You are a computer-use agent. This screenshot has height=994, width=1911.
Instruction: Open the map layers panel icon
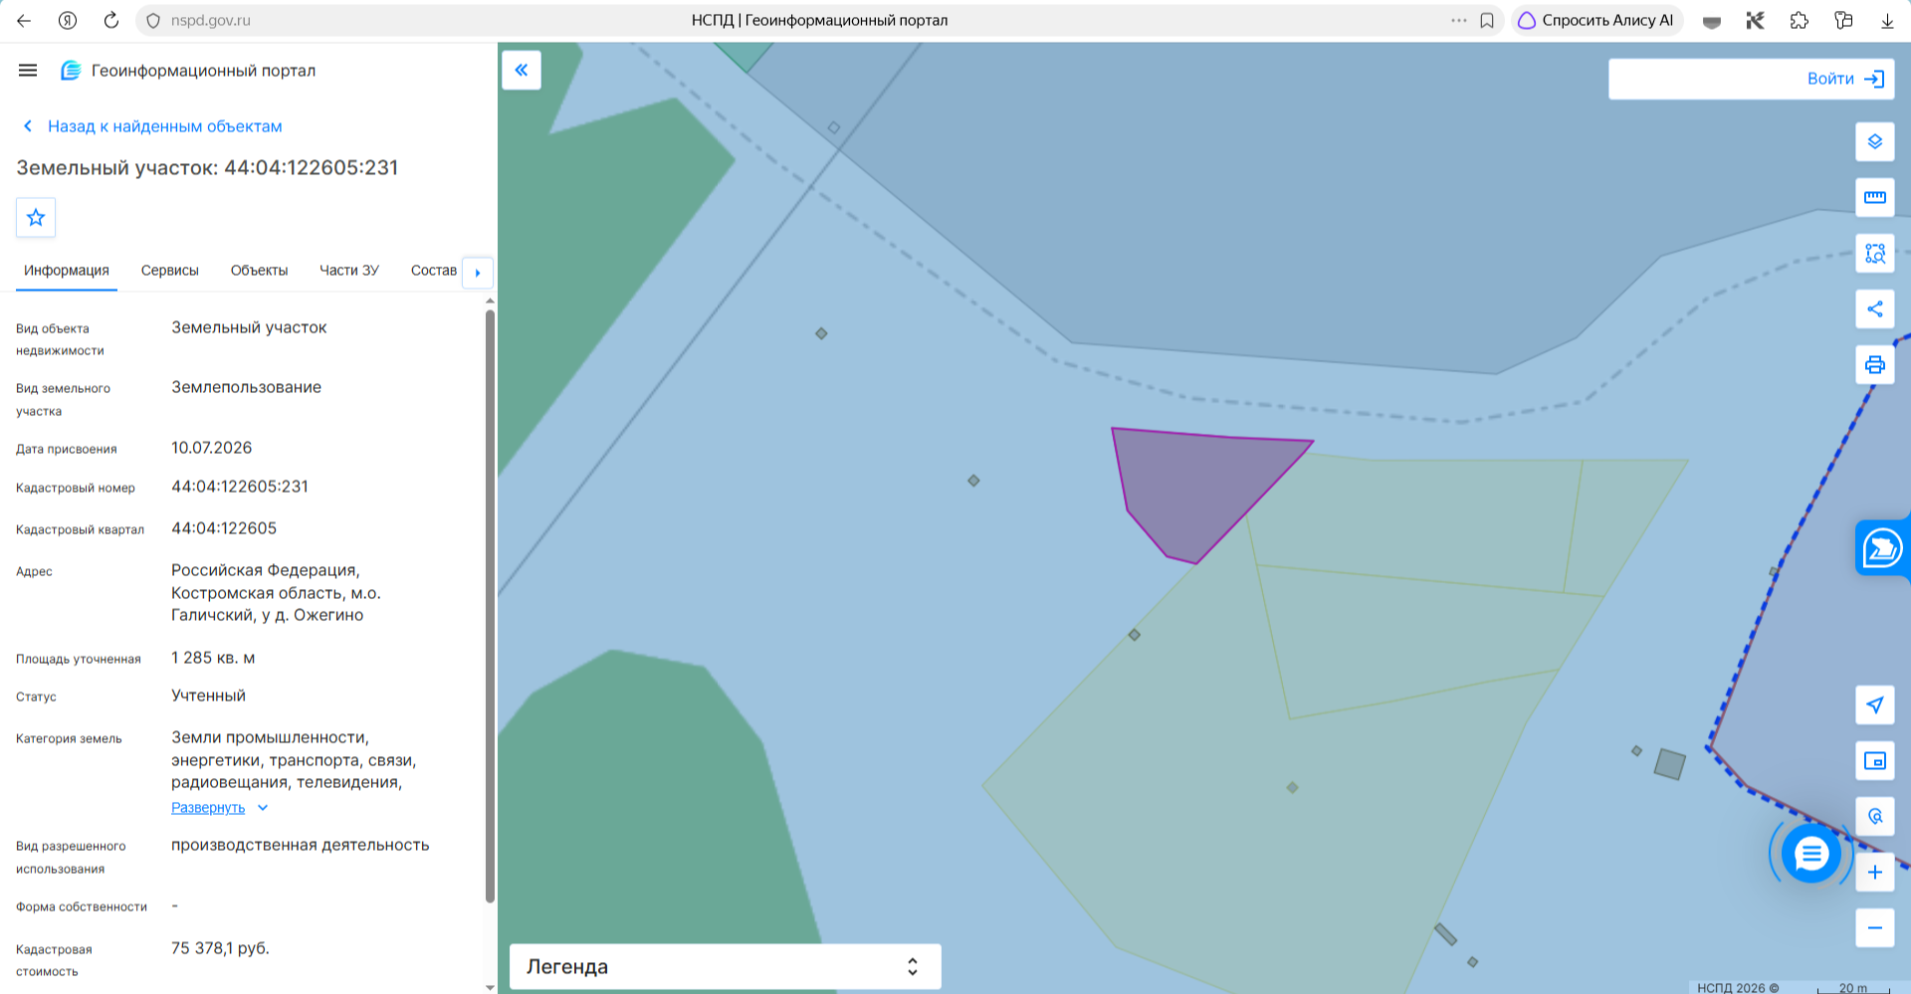(x=1874, y=141)
